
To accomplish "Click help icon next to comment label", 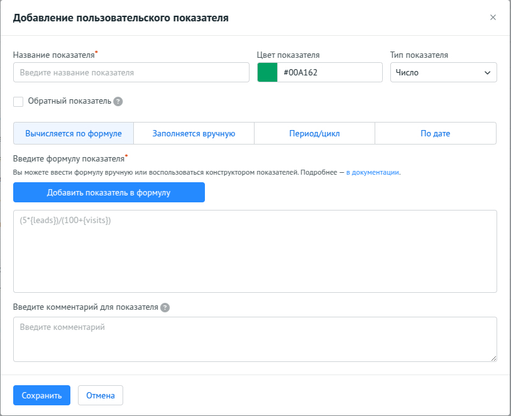I will point(165,307).
